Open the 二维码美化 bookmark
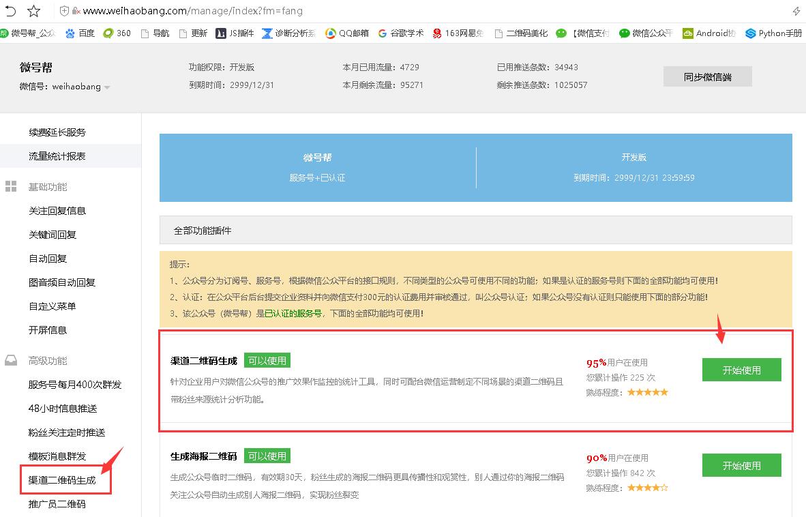The height and width of the screenshot is (517, 806). (x=521, y=33)
